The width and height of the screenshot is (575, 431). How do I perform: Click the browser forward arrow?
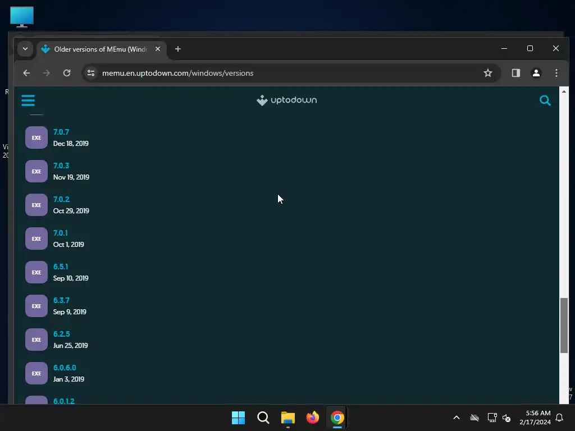point(46,73)
